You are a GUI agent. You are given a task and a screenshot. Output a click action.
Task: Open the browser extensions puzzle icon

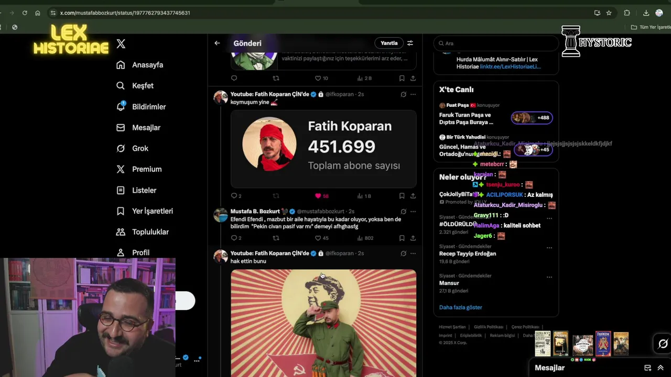coord(627,13)
